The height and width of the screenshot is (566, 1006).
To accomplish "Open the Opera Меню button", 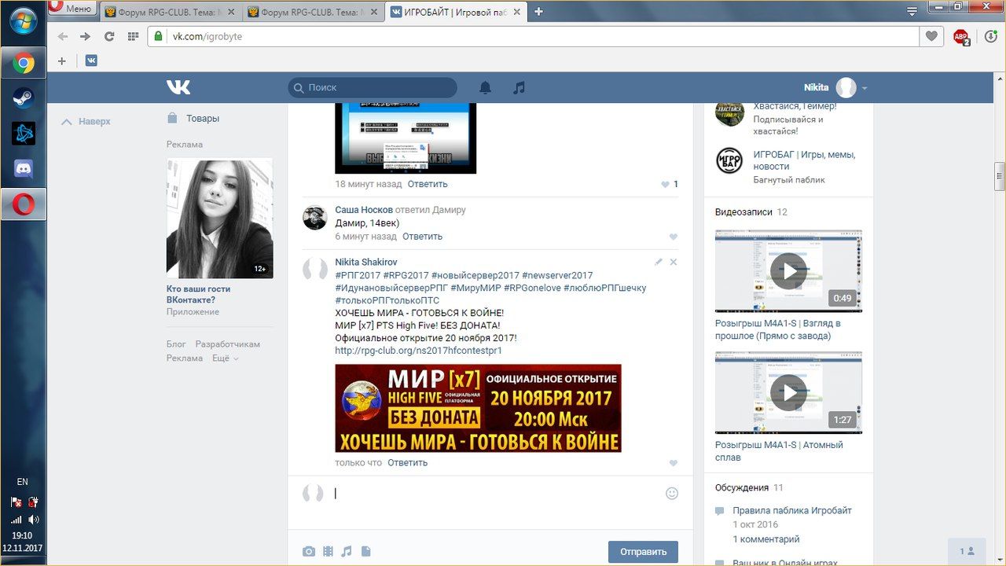I will click(x=72, y=9).
